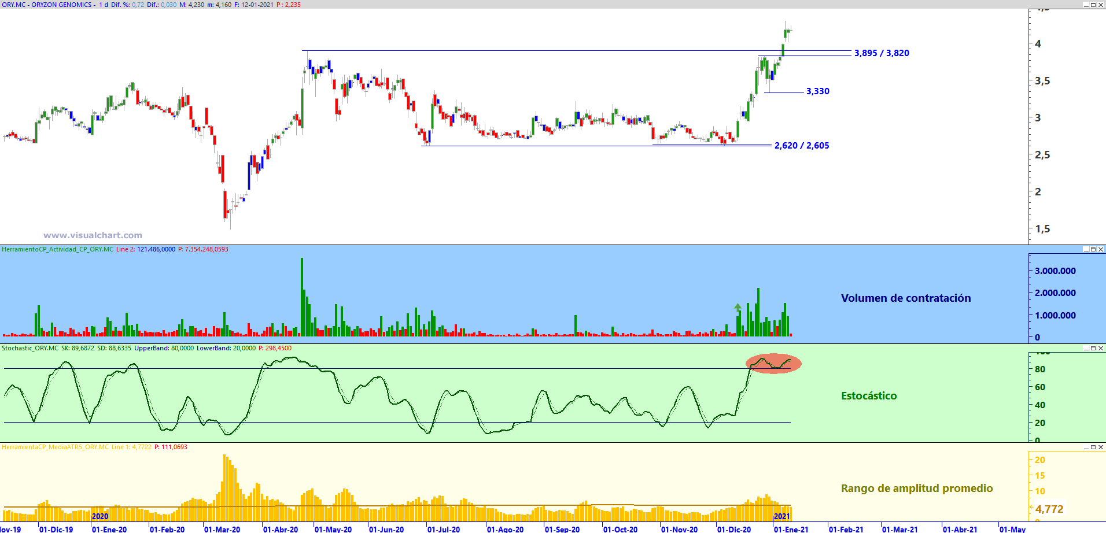
Task: Minimize the Stochastic_ORY.MC indicator panel
Action: point(1086,349)
